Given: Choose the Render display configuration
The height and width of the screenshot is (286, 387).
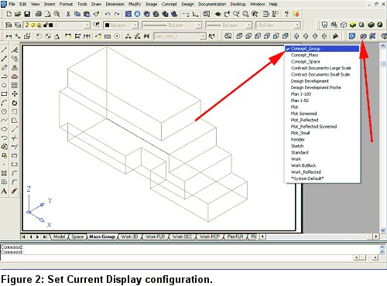Looking at the screenshot, I should point(298,139).
